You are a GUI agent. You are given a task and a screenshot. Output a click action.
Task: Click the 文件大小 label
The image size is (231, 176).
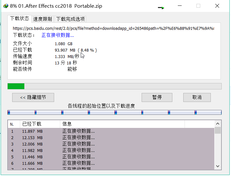pyautogui.click(x=22, y=44)
